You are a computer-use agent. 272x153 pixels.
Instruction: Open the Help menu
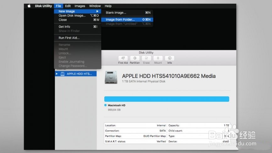click(108, 6)
